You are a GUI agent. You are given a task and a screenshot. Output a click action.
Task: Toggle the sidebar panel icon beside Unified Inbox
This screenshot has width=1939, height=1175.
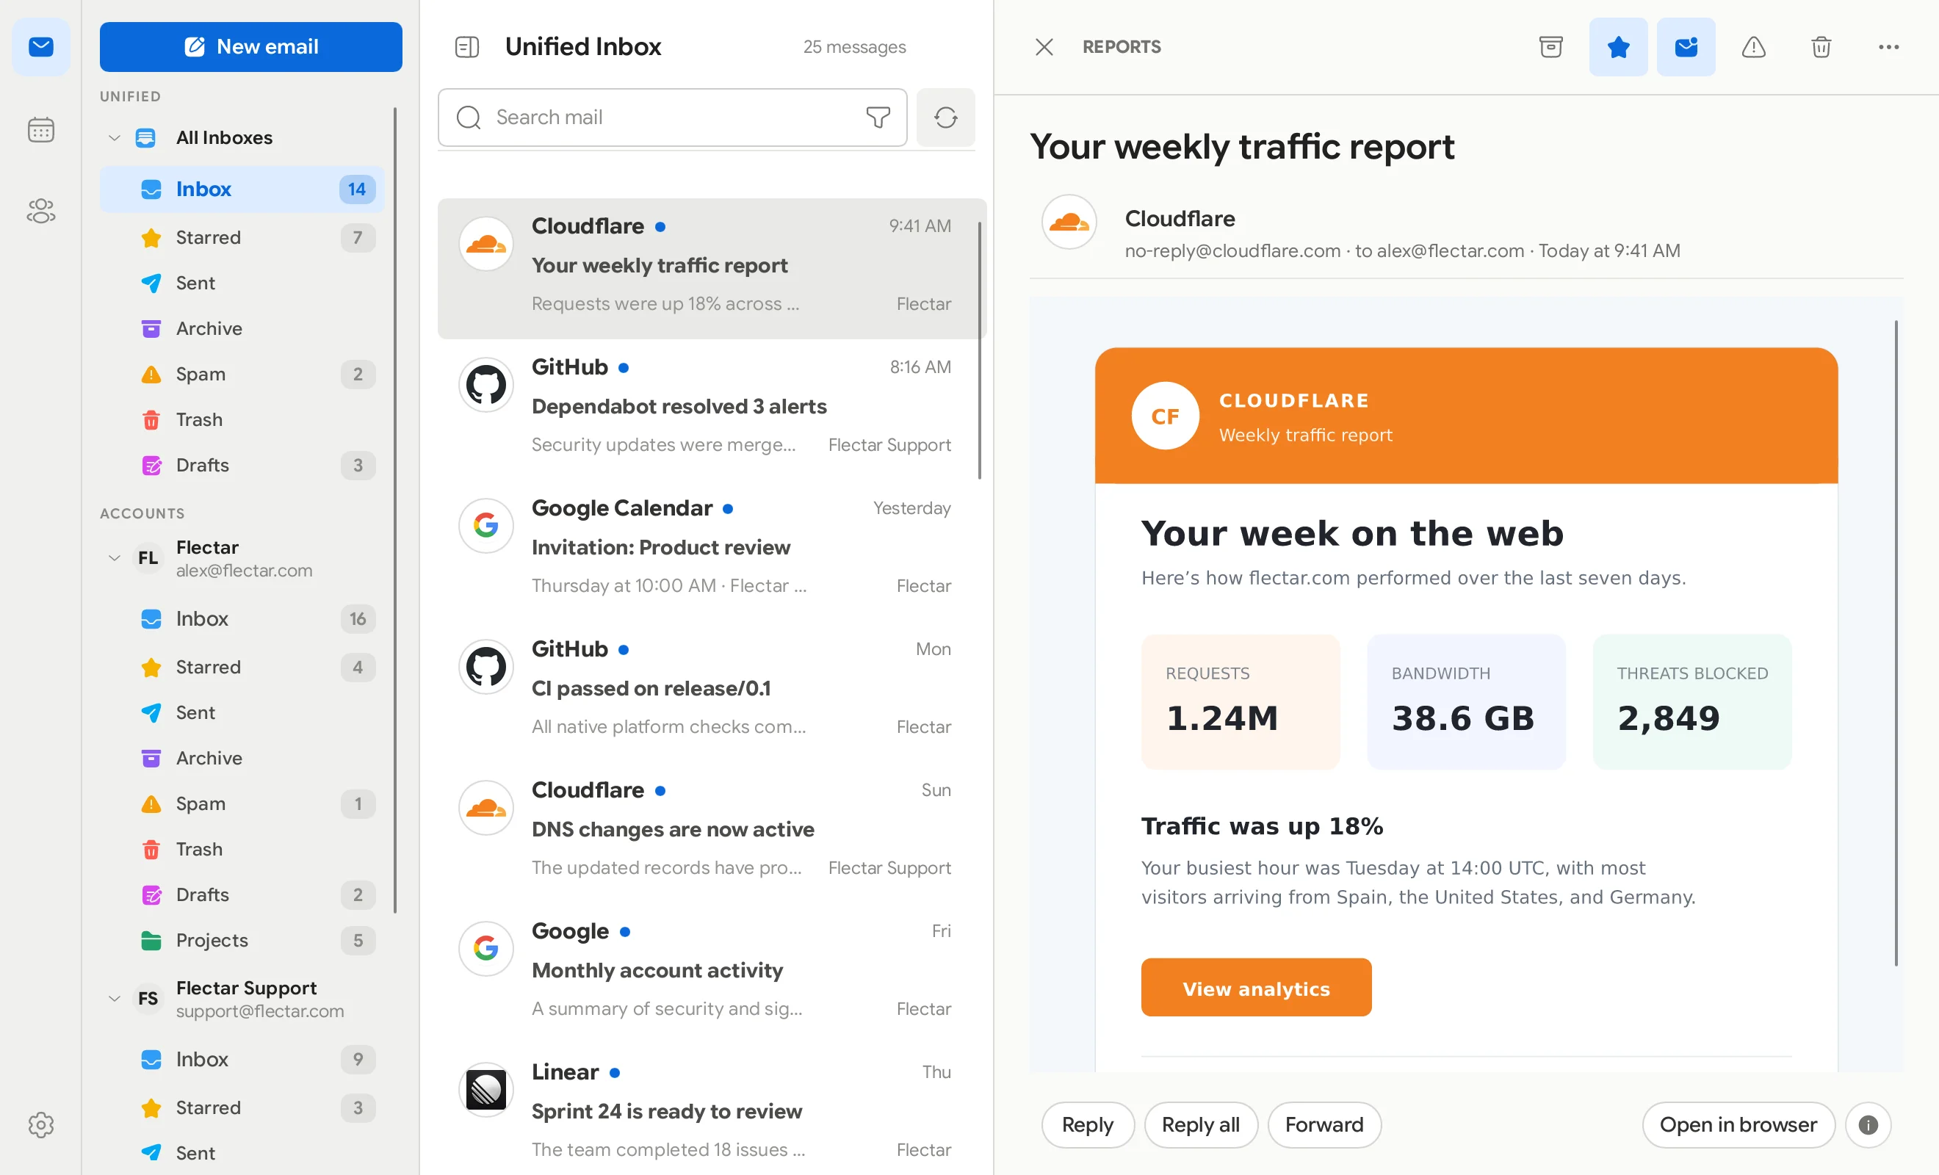(x=466, y=47)
